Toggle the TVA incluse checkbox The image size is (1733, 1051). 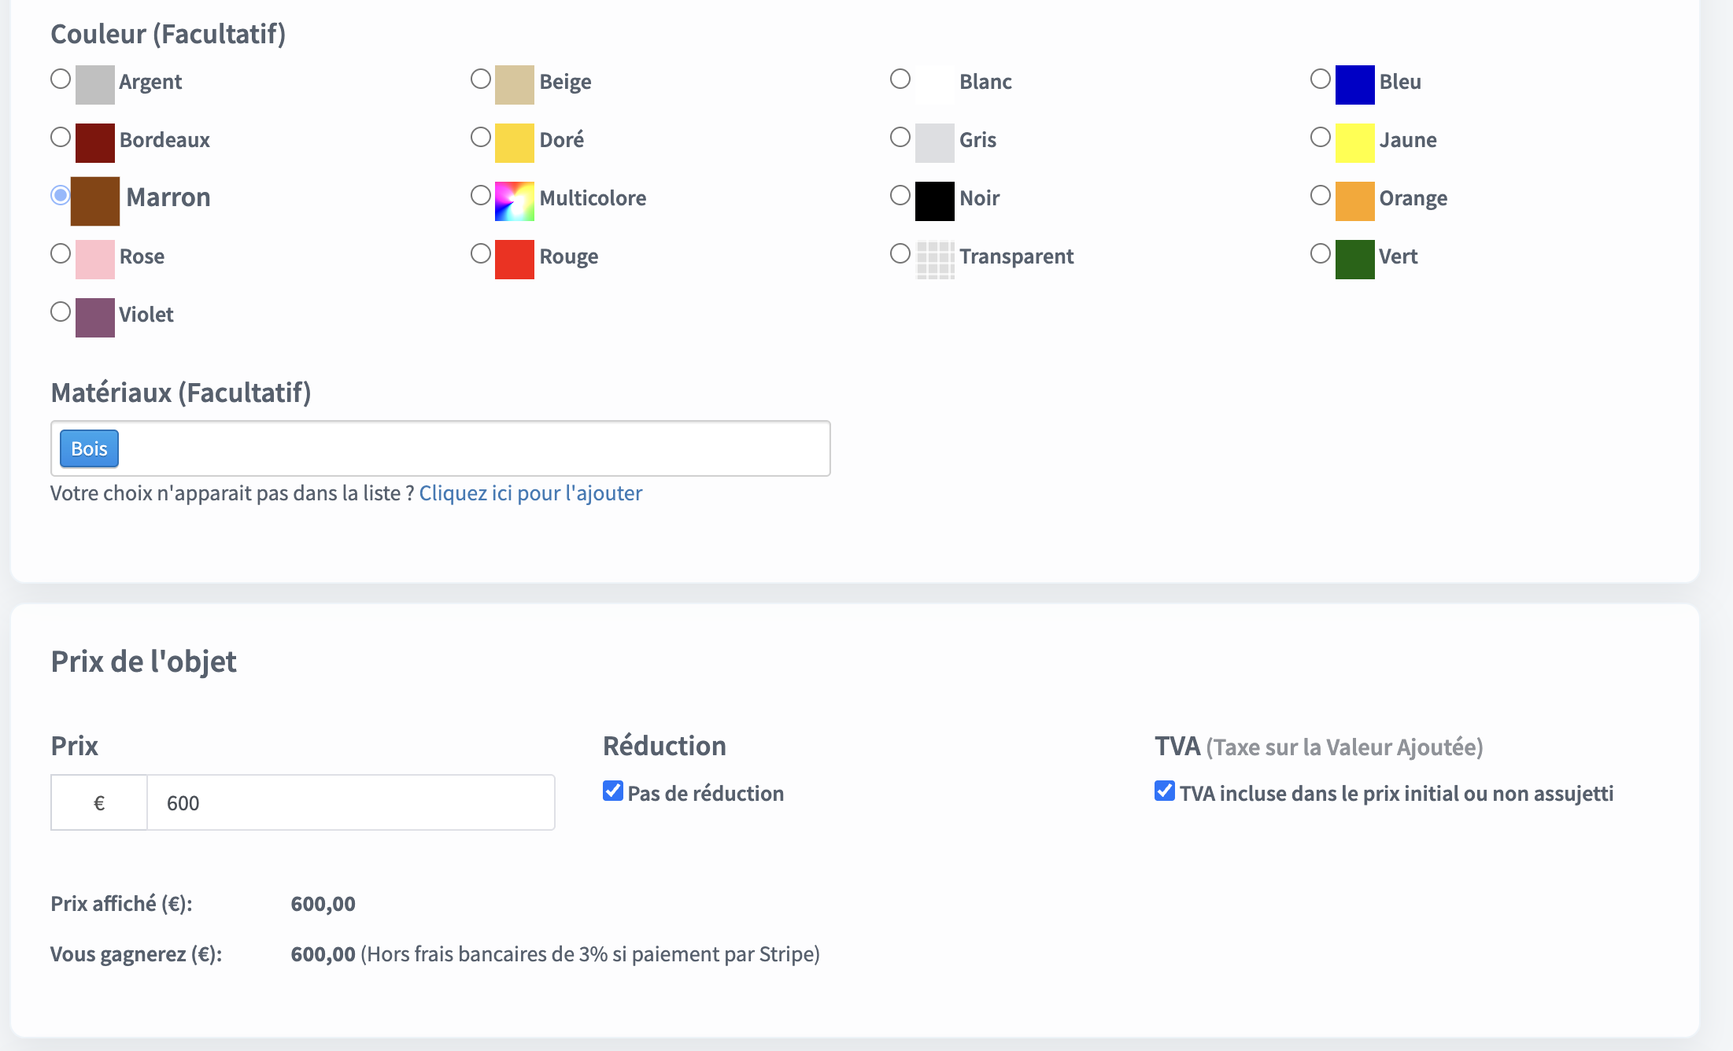click(1165, 791)
